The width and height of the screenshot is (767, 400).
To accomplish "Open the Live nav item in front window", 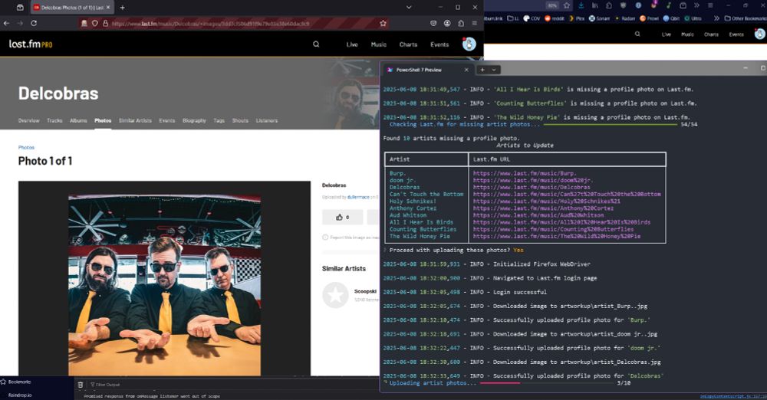I will (352, 44).
